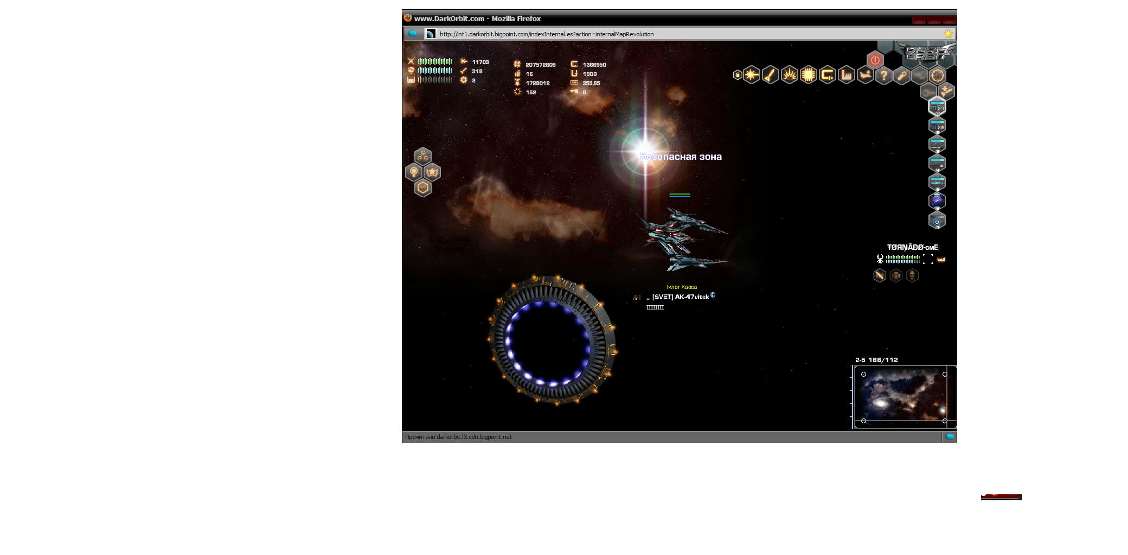Toggle the action bar padlock
Screen dimensions: 1128x555
pos(738,75)
